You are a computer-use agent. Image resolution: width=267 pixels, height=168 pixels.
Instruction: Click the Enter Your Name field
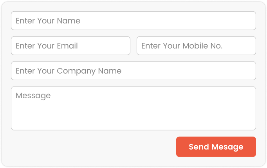coord(133,21)
